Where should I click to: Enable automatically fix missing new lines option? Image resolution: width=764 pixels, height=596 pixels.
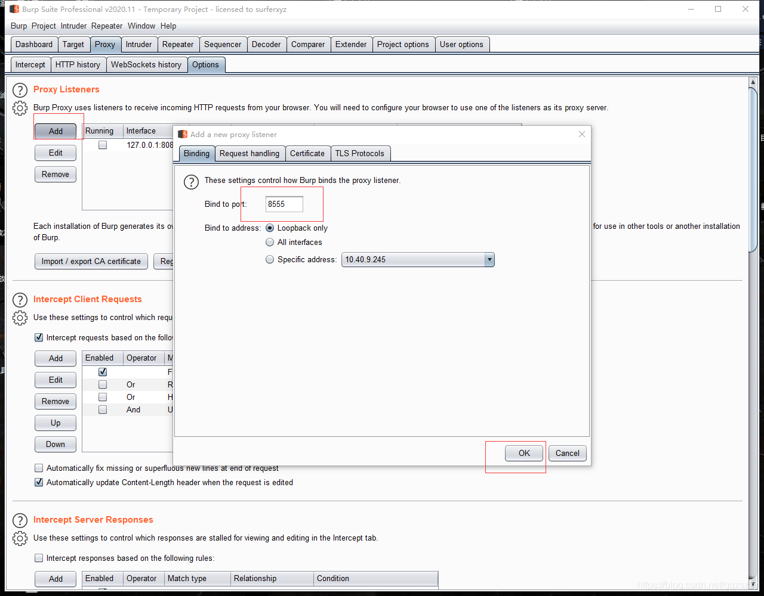pos(39,468)
